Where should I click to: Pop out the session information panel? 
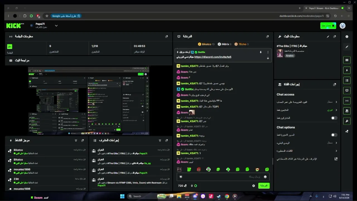click(167, 37)
